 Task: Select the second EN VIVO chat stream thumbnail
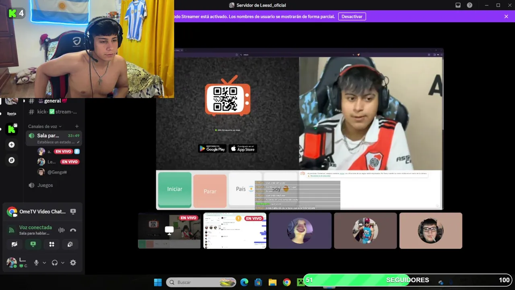235,231
